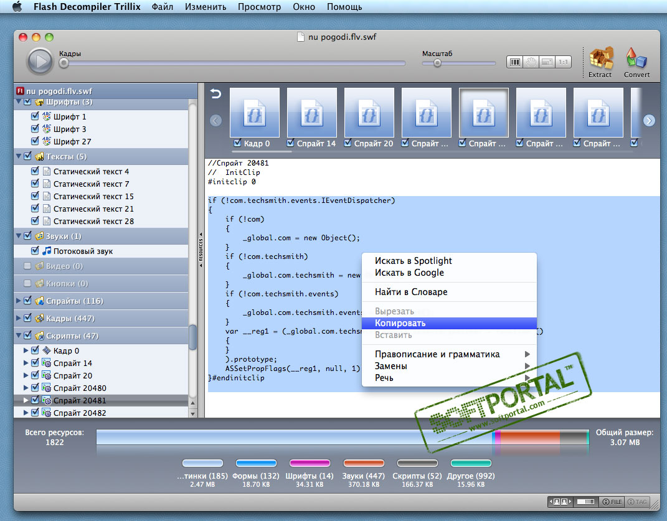Click the Шрифты (14) magenta legend swatch
This screenshot has height=521, width=667.
pos(310,463)
